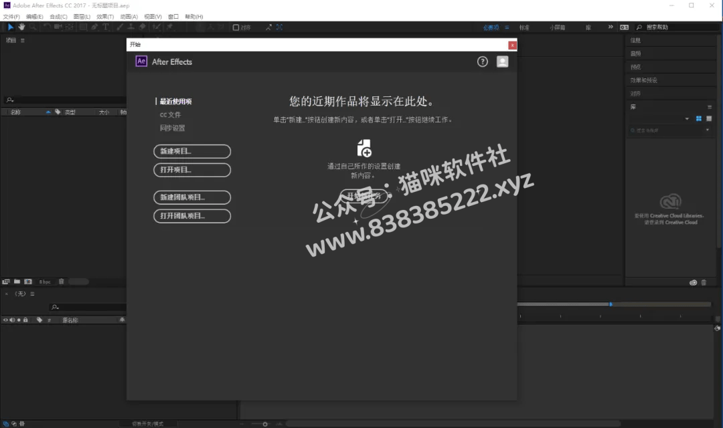Open the 项目 panel options menu
This screenshot has width=723, height=428.
23,41
